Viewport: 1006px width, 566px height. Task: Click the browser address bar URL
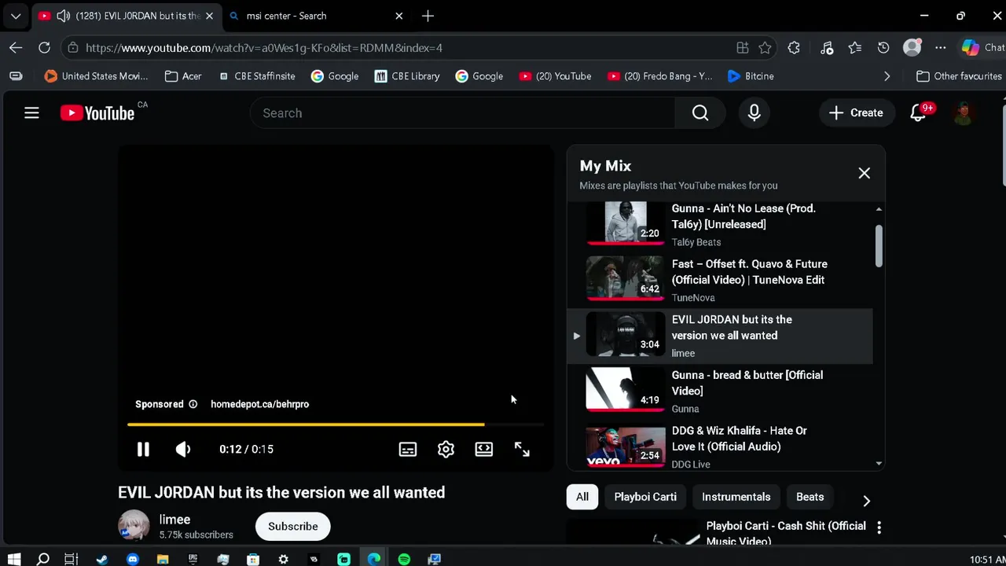point(263,48)
